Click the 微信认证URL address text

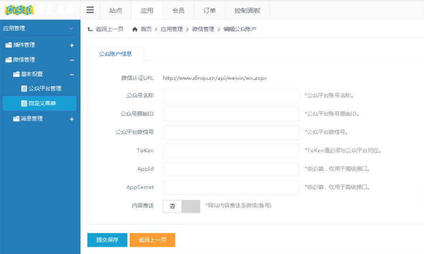point(215,78)
